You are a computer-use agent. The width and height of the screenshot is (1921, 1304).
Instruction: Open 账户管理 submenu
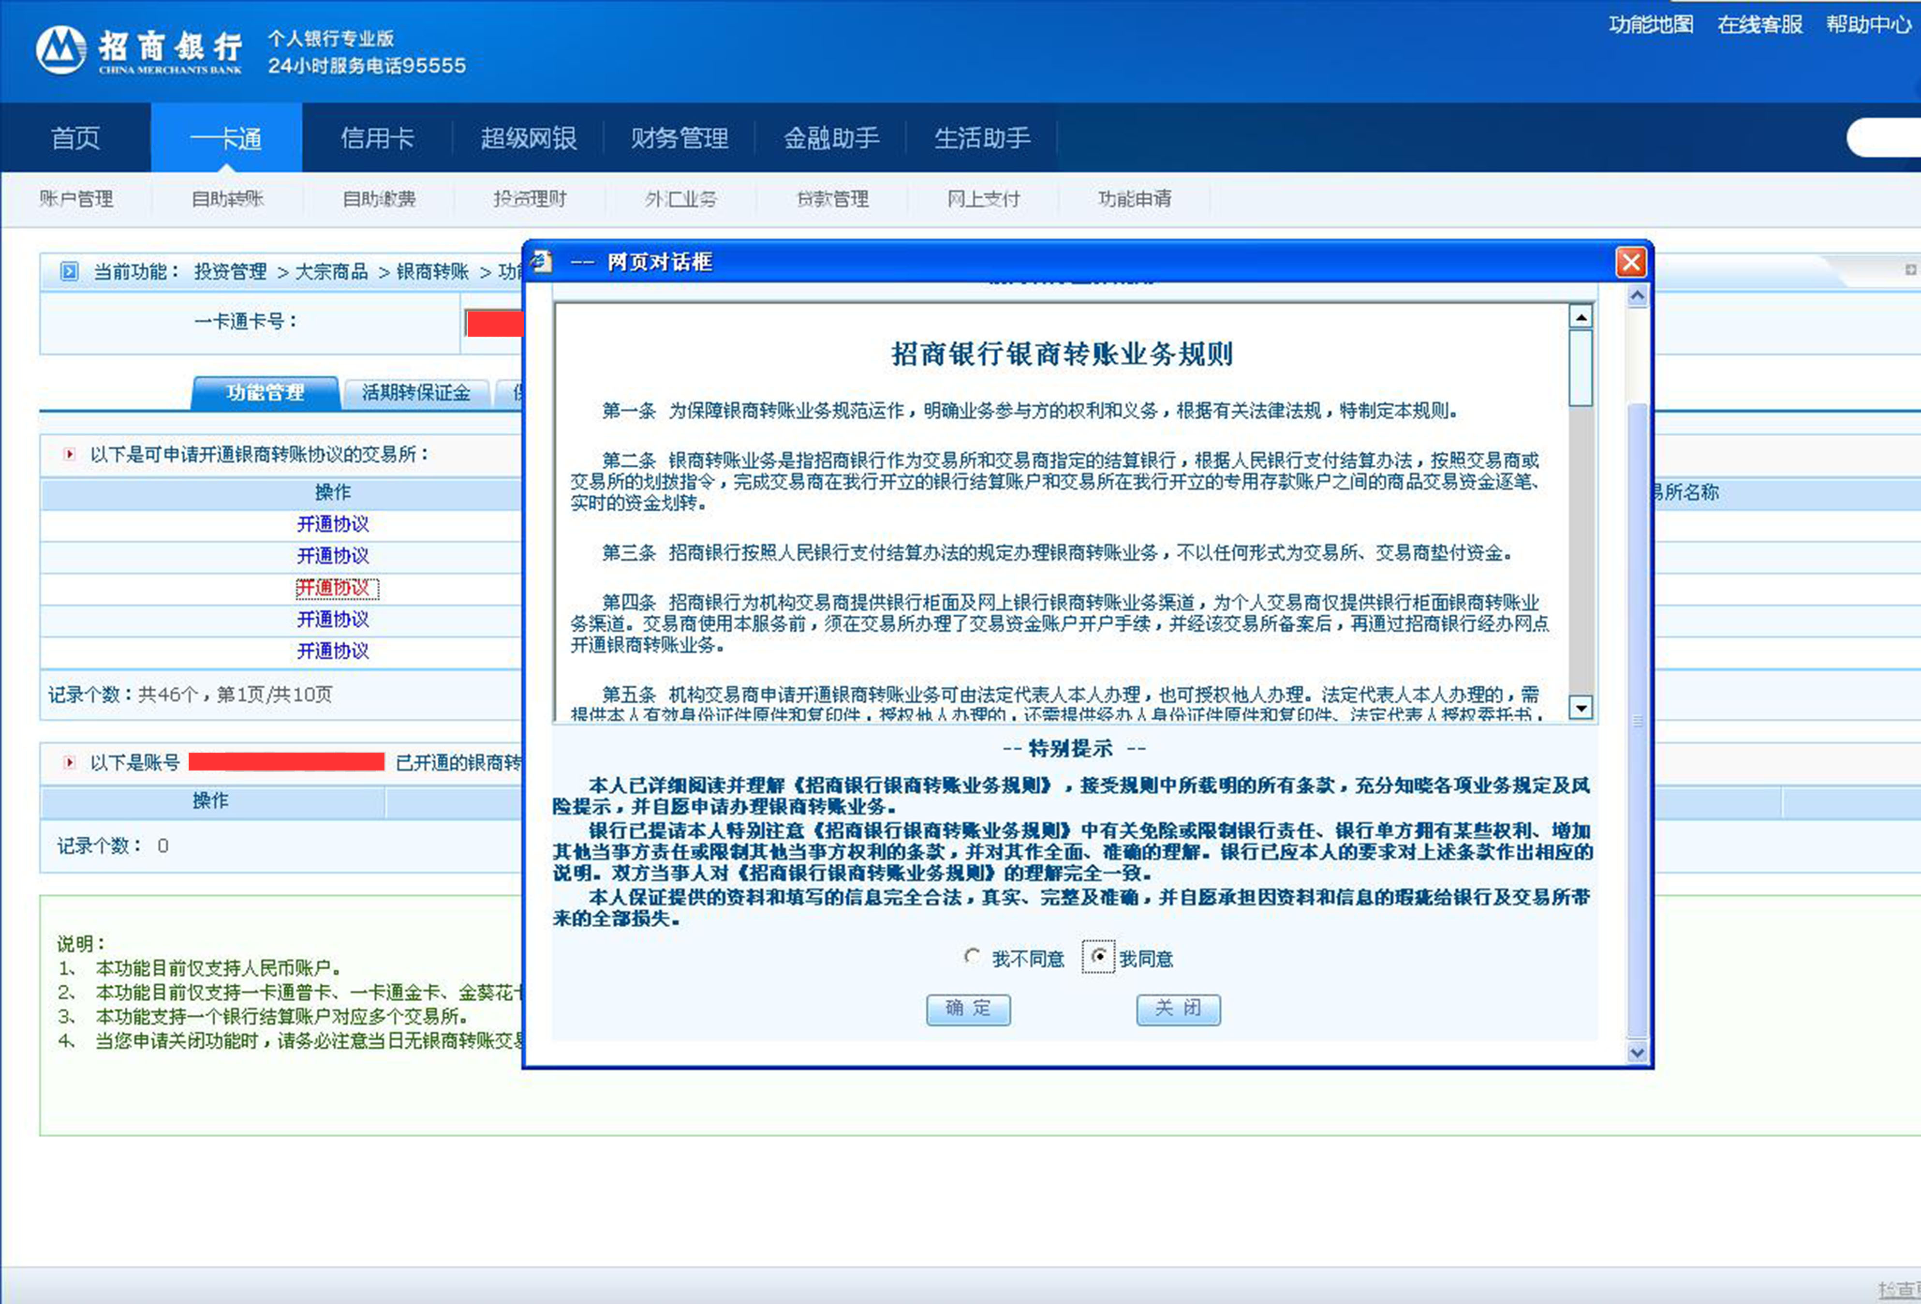point(76,198)
